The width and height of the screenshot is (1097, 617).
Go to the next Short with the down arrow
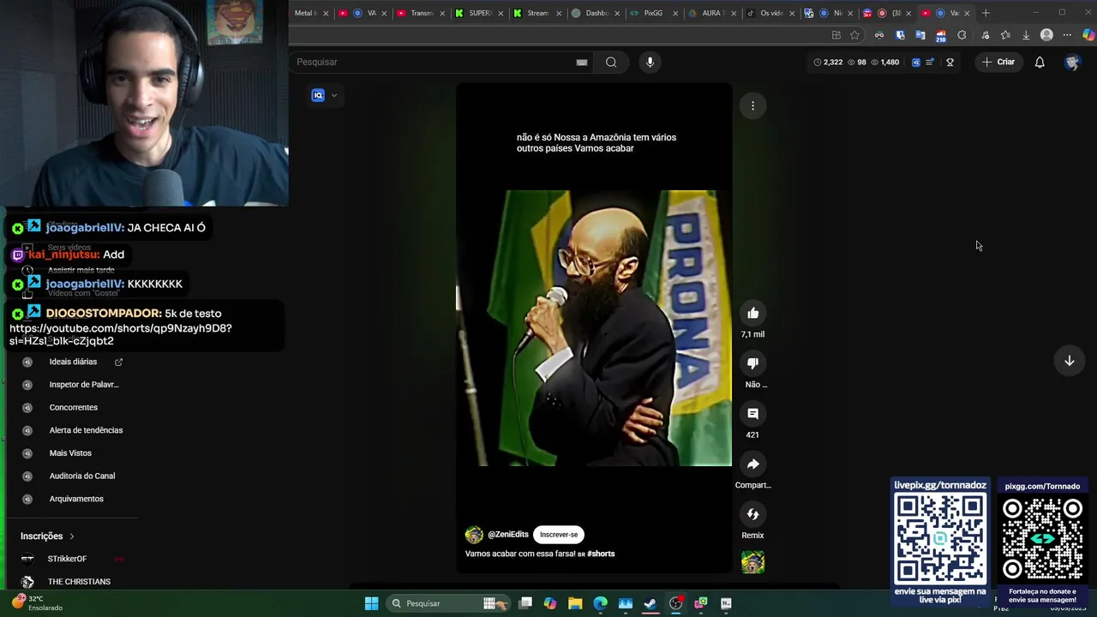click(x=1069, y=361)
